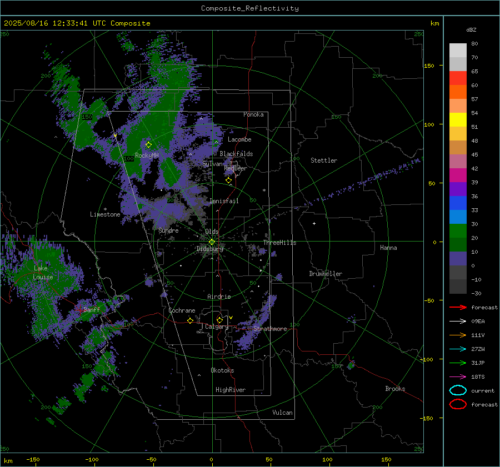Click the yellow diamond marker below RedDeer

tap(228, 180)
